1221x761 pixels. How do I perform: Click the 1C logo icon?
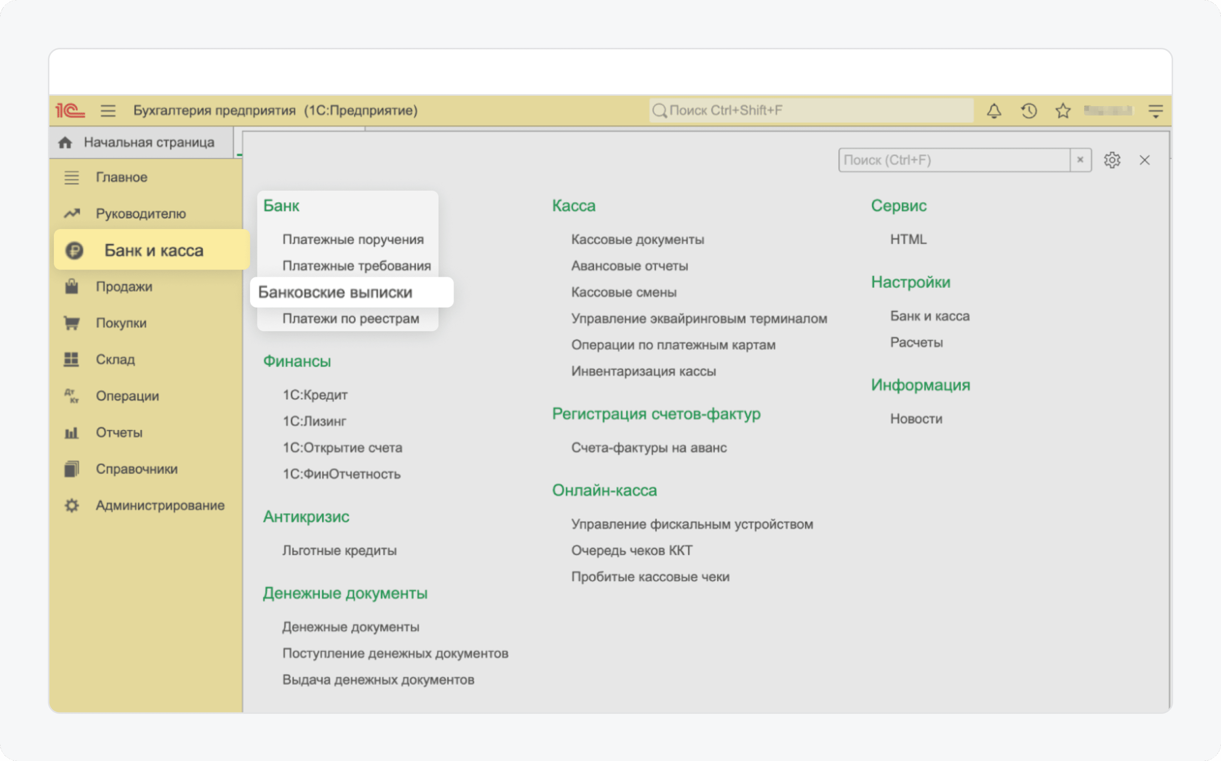70,110
